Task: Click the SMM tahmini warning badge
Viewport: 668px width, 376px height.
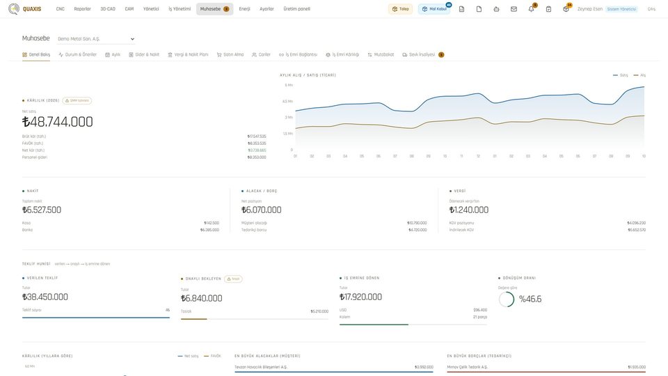Action: pos(77,100)
